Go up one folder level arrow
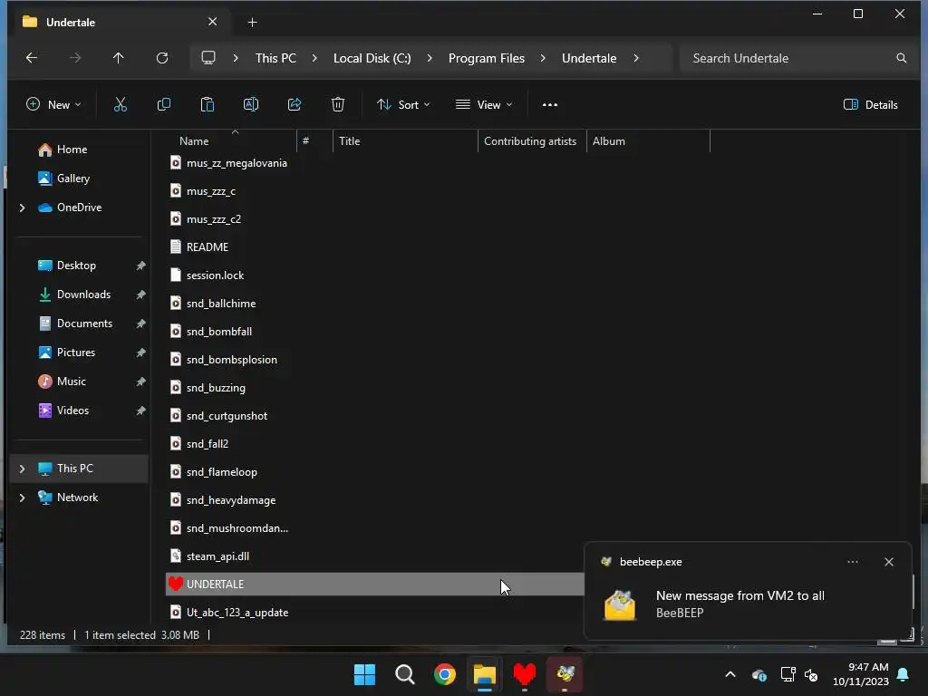Viewport: 928px width, 696px height. click(x=119, y=58)
